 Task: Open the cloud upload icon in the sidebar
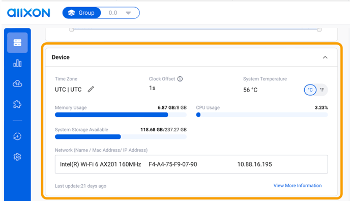[17, 84]
